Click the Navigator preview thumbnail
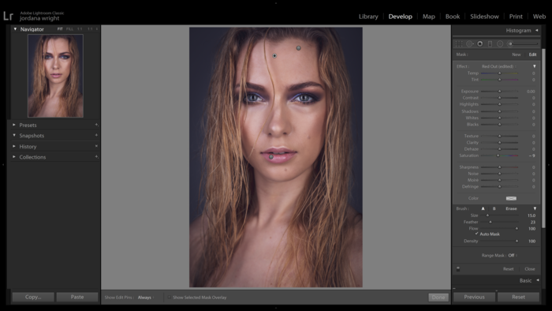The image size is (552, 311). pyautogui.click(x=56, y=75)
